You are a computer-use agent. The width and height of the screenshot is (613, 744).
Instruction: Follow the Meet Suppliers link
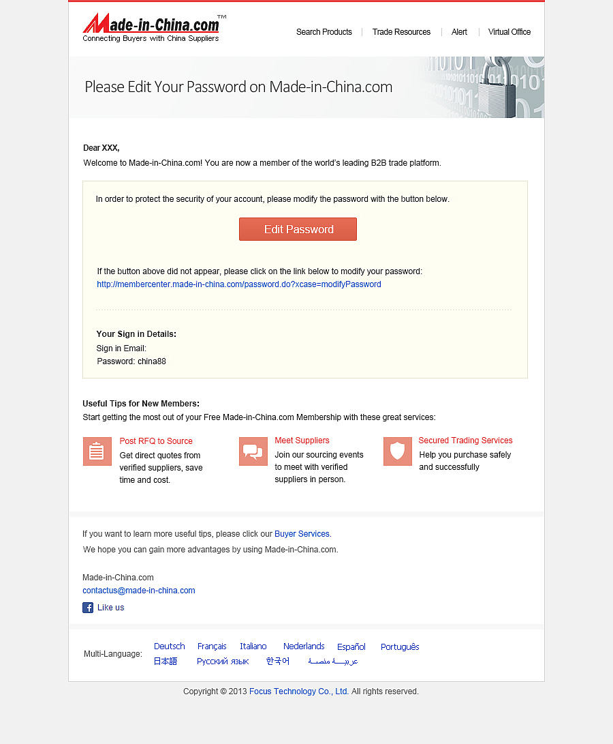(x=302, y=441)
